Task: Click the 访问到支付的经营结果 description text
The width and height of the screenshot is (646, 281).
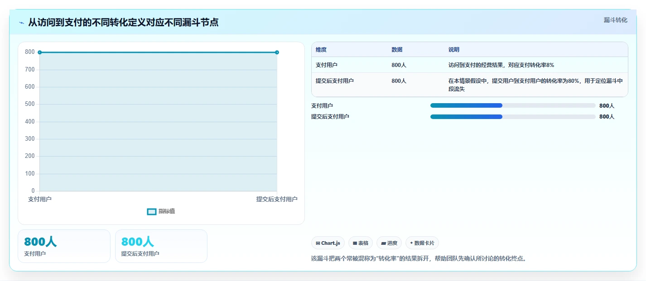Action: click(x=501, y=65)
